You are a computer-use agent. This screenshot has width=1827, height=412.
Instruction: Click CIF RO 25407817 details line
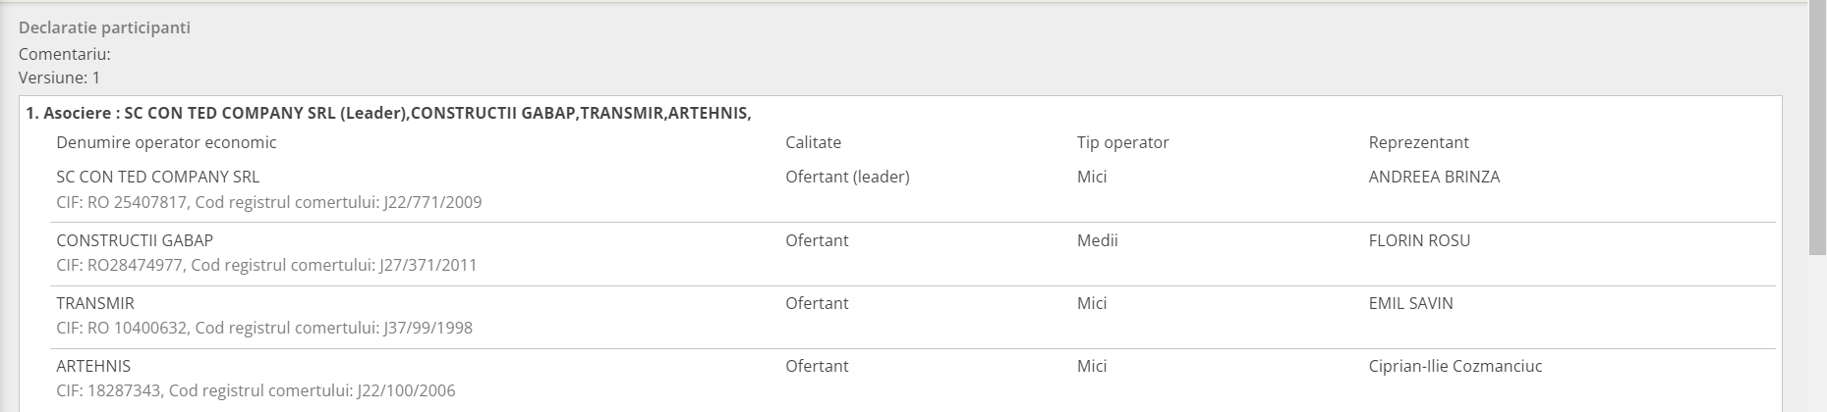coord(269,202)
